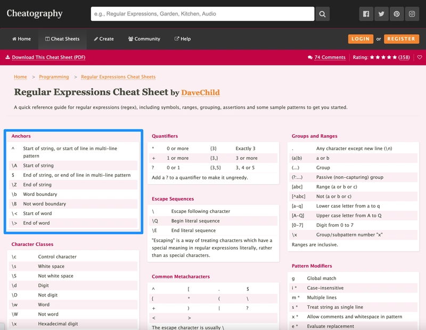426x330 pixels.
Task: Click the 'End of word' row
Action: tap(73, 223)
